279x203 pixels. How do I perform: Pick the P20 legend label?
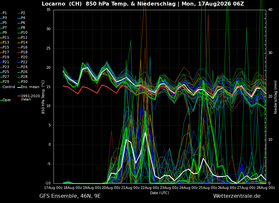pos(22,57)
